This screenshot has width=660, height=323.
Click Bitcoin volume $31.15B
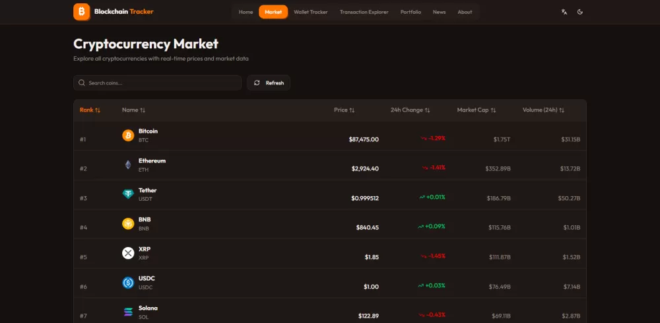click(x=571, y=139)
